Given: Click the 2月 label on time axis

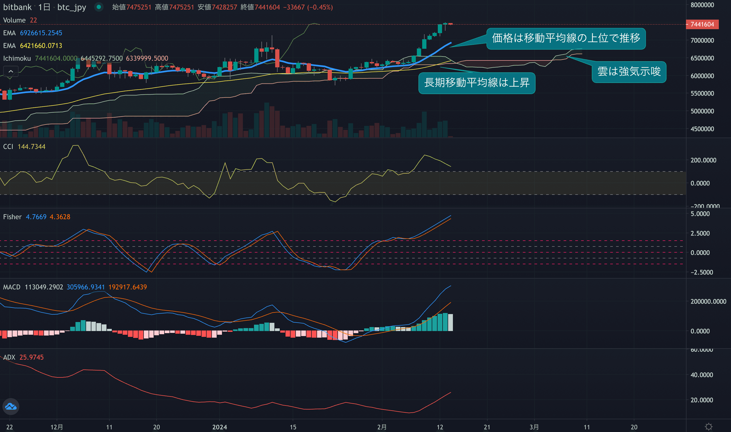Looking at the screenshot, I should [x=382, y=427].
